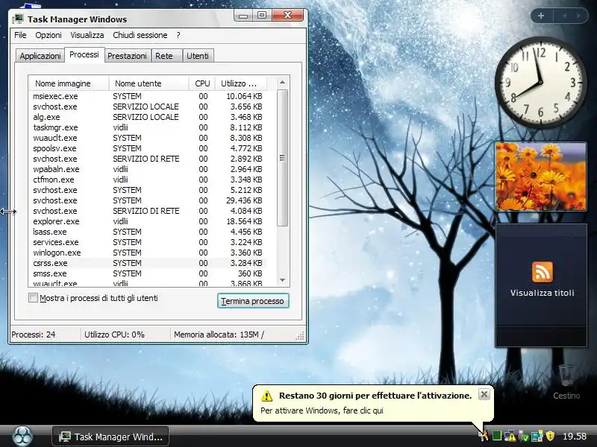Click the taskbar clock 19.58
Viewport: 597px width, 447px height.
coord(575,436)
